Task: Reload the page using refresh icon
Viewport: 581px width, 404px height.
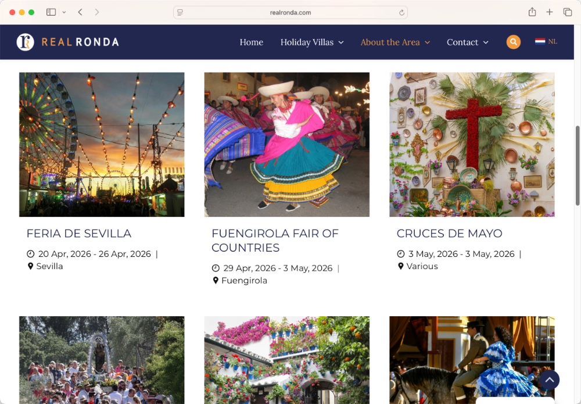Action: 401,12
